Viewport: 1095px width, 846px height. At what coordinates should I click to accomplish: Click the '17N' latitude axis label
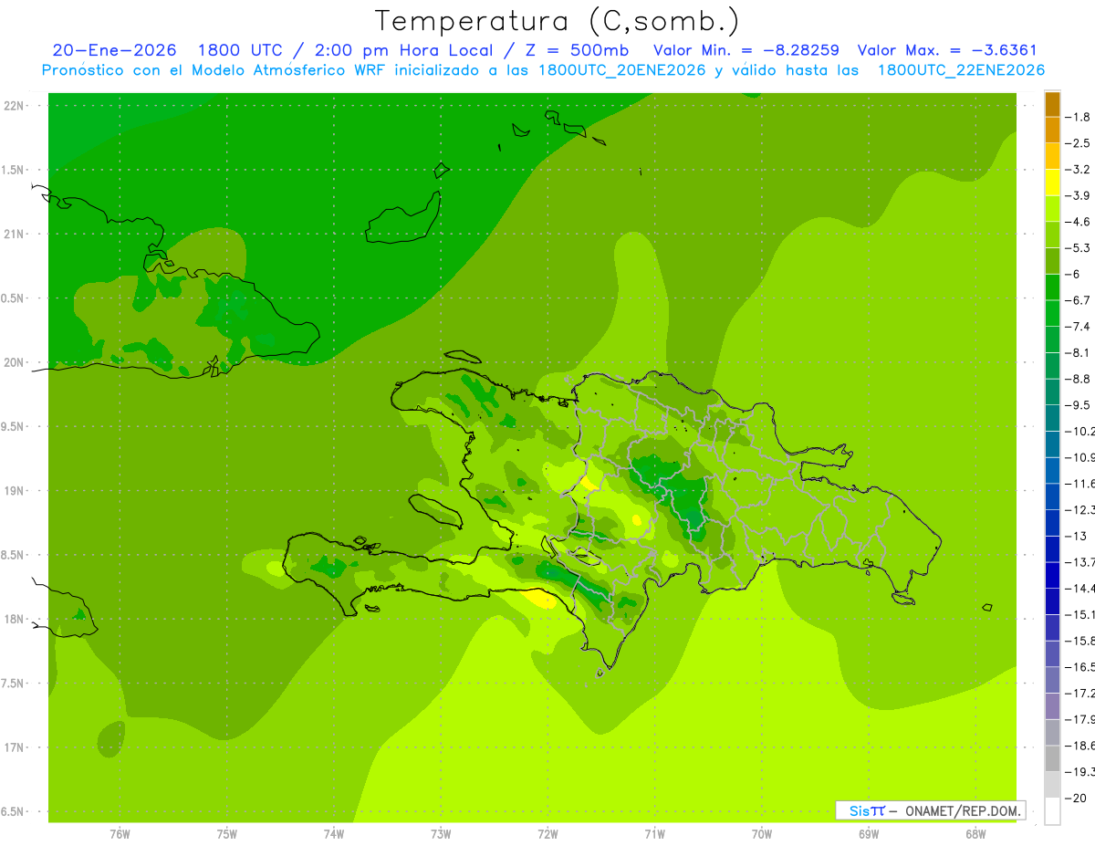(13, 747)
